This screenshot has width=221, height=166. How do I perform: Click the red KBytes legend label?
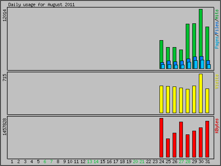(217, 126)
